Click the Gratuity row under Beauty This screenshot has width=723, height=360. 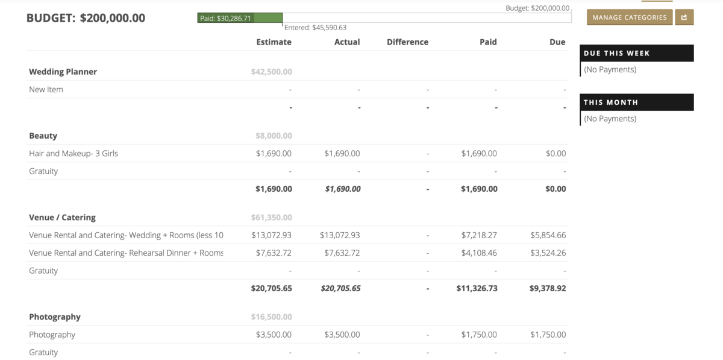(x=43, y=171)
